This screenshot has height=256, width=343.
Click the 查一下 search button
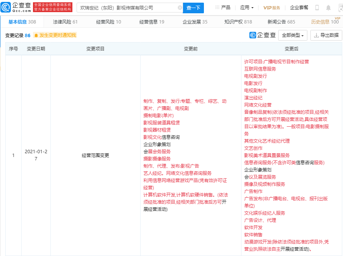click(x=193, y=8)
